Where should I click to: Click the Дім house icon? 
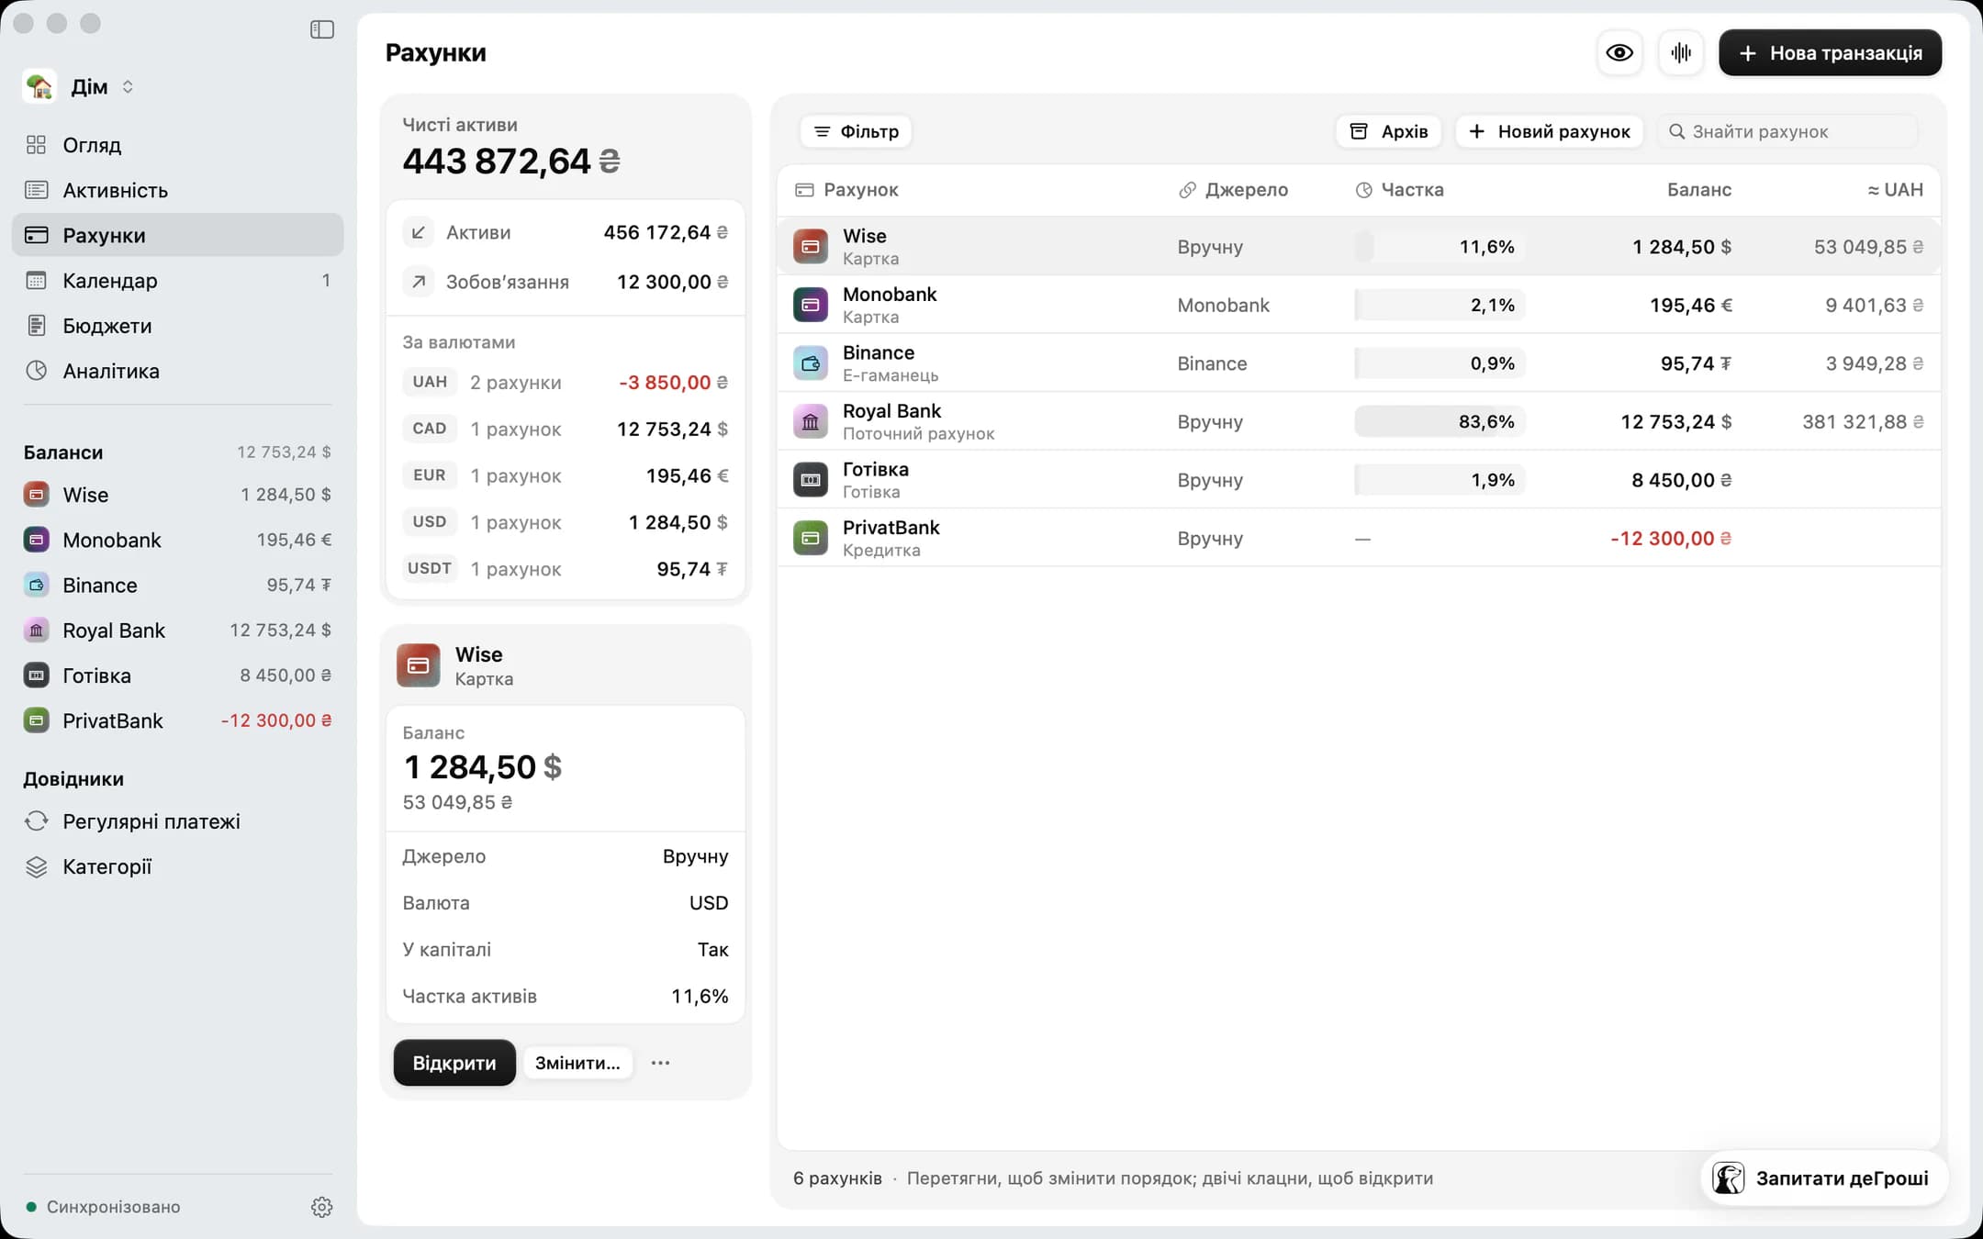[39, 86]
